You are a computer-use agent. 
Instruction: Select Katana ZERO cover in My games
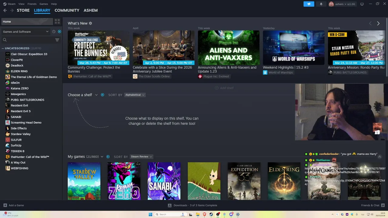coord(124,181)
